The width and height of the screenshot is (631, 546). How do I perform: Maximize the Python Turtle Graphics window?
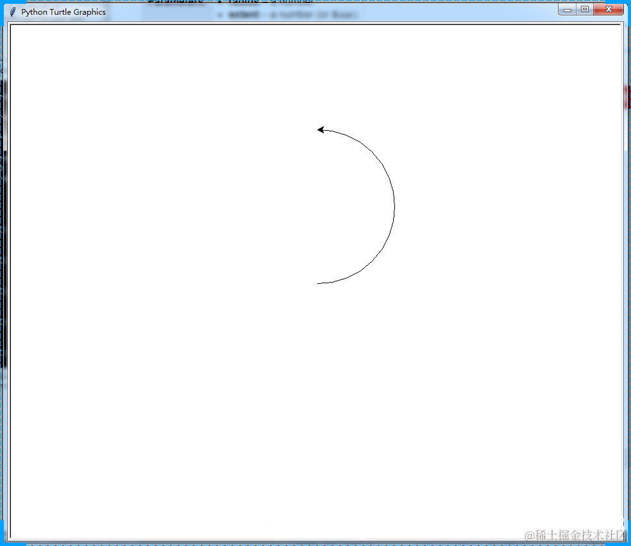click(585, 9)
